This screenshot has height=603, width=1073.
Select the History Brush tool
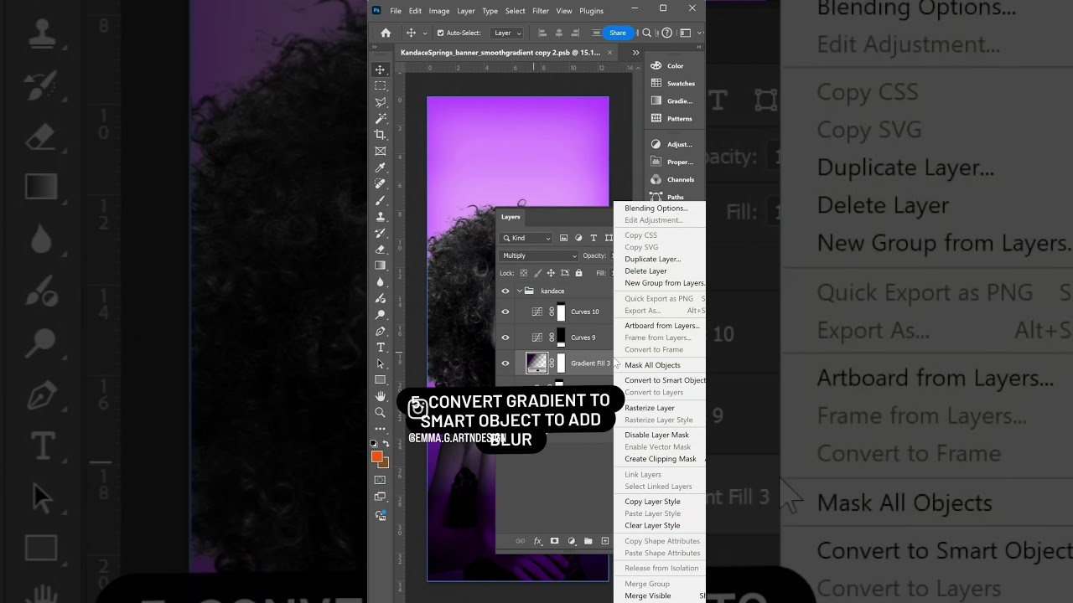[x=381, y=233]
